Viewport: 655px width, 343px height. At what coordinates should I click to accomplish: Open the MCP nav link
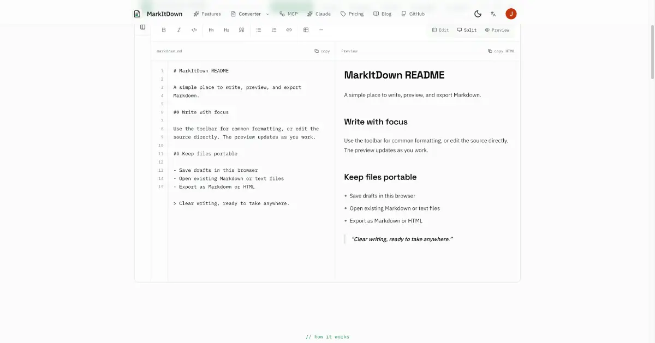click(289, 14)
